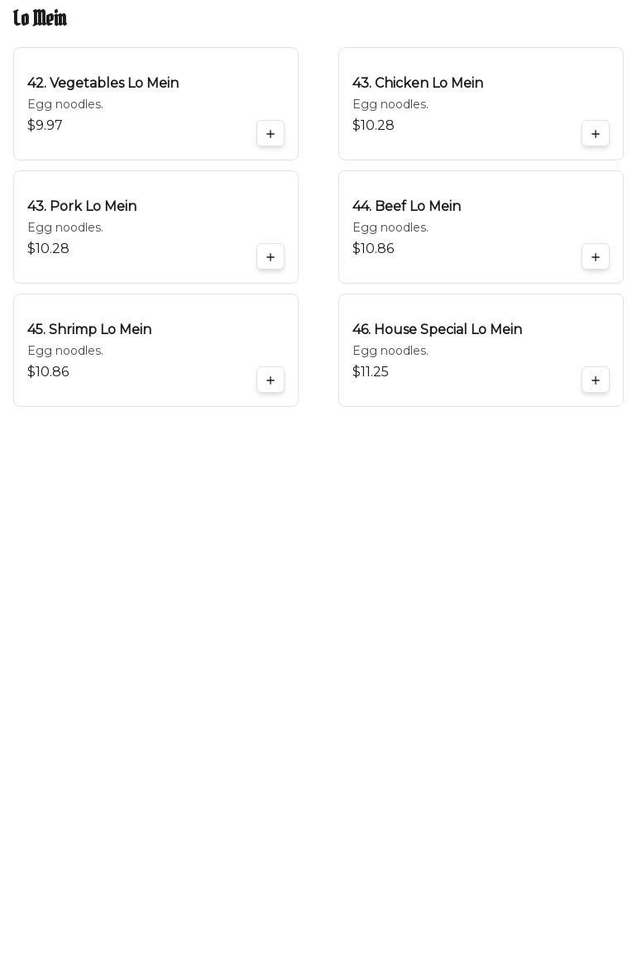
Task: Add Shrimp Lo Mein to the order
Action: [x=271, y=380]
